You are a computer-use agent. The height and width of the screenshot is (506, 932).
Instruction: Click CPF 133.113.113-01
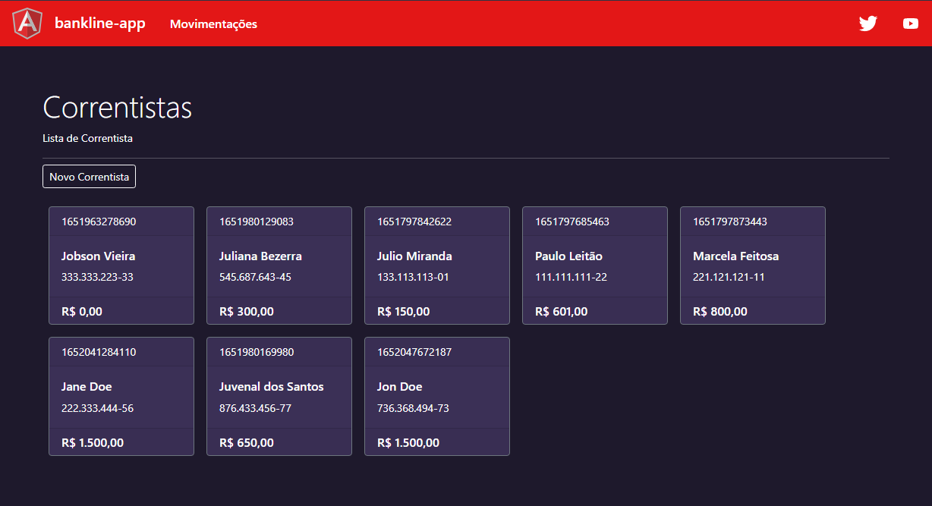(x=413, y=277)
